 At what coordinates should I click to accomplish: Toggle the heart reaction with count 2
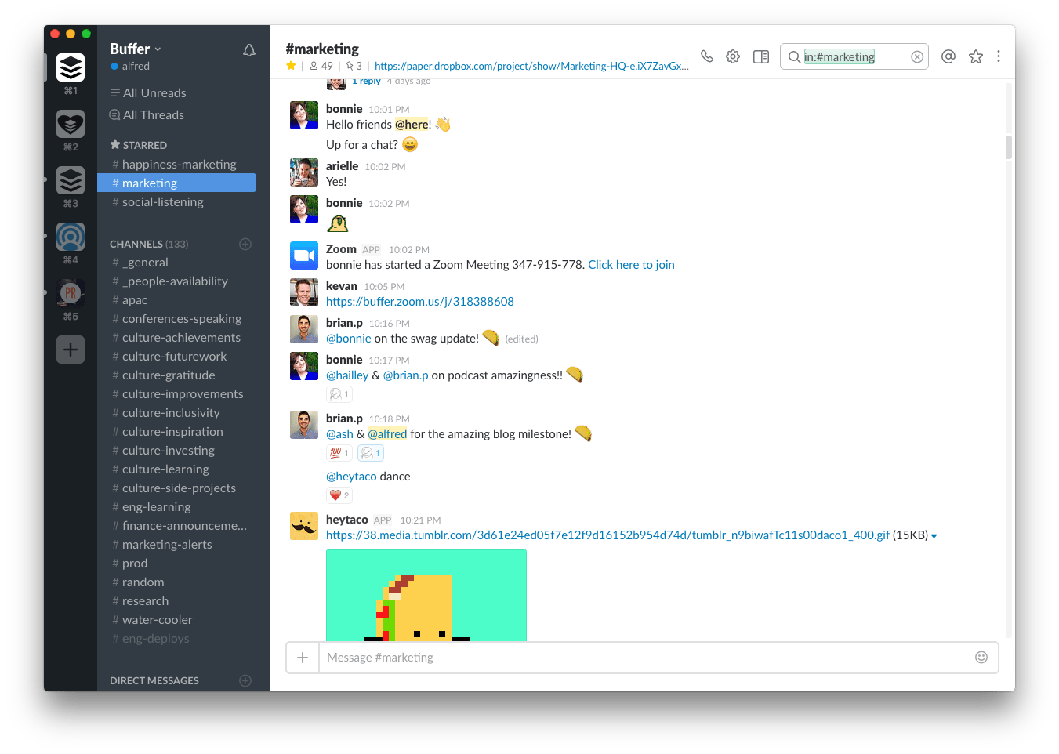pyautogui.click(x=339, y=495)
